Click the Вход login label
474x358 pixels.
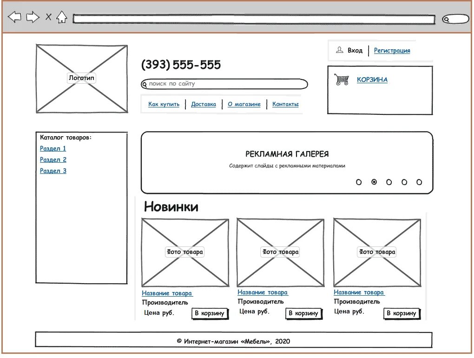[355, 51]
